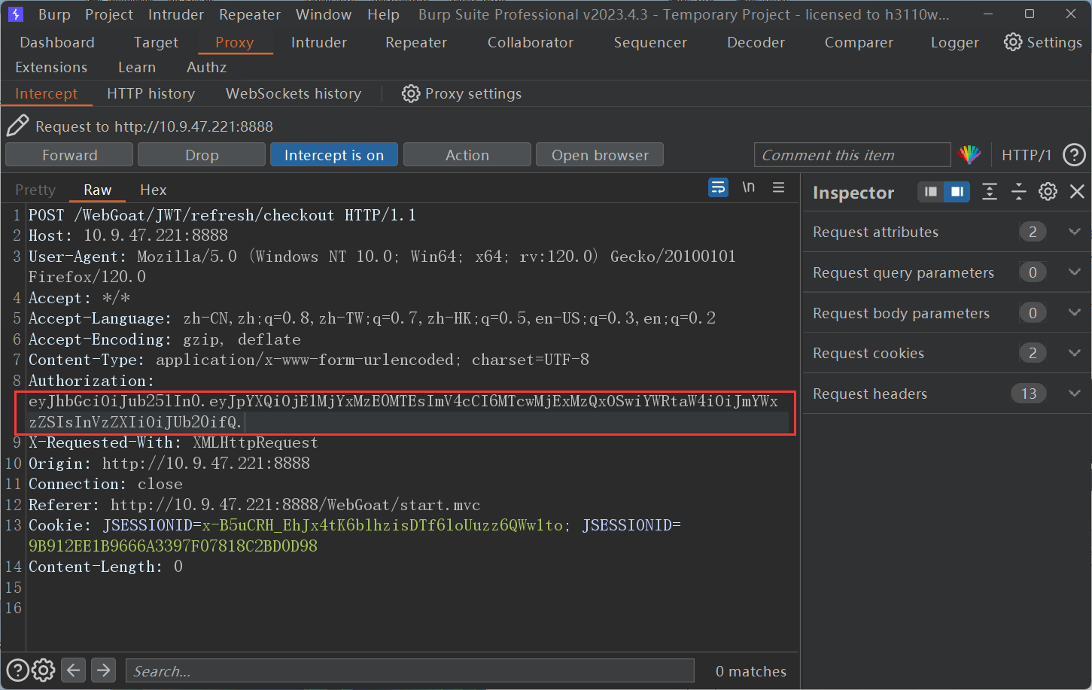Open the Comparer tab

[x=859, y=42]
